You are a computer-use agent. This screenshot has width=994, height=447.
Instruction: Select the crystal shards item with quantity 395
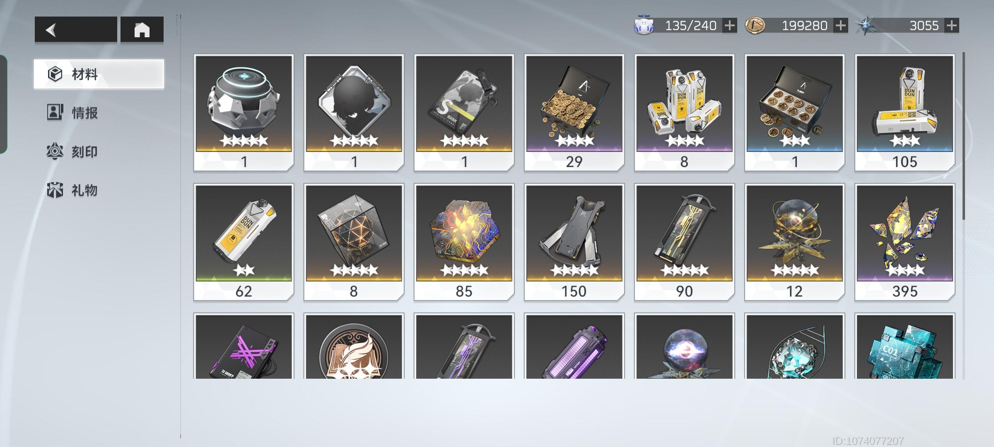point(905,242)
